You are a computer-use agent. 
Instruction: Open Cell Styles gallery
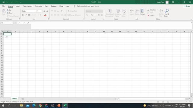pyautogui.click(x=124, y=13)
